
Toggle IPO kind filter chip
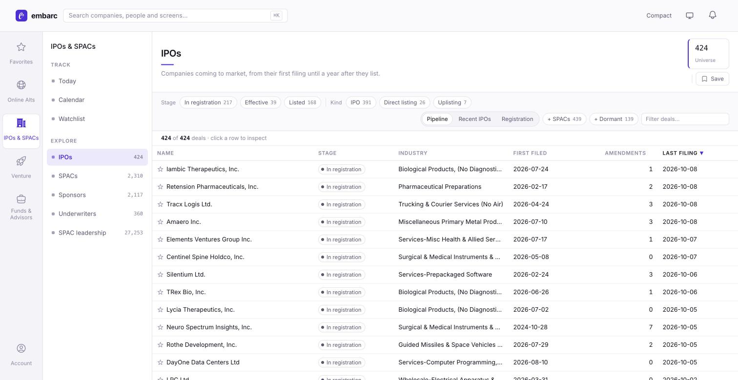[x=361, y=102]
